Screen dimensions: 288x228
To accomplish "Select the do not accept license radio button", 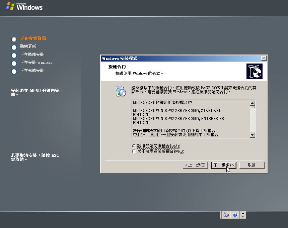I will pos(134,151).
